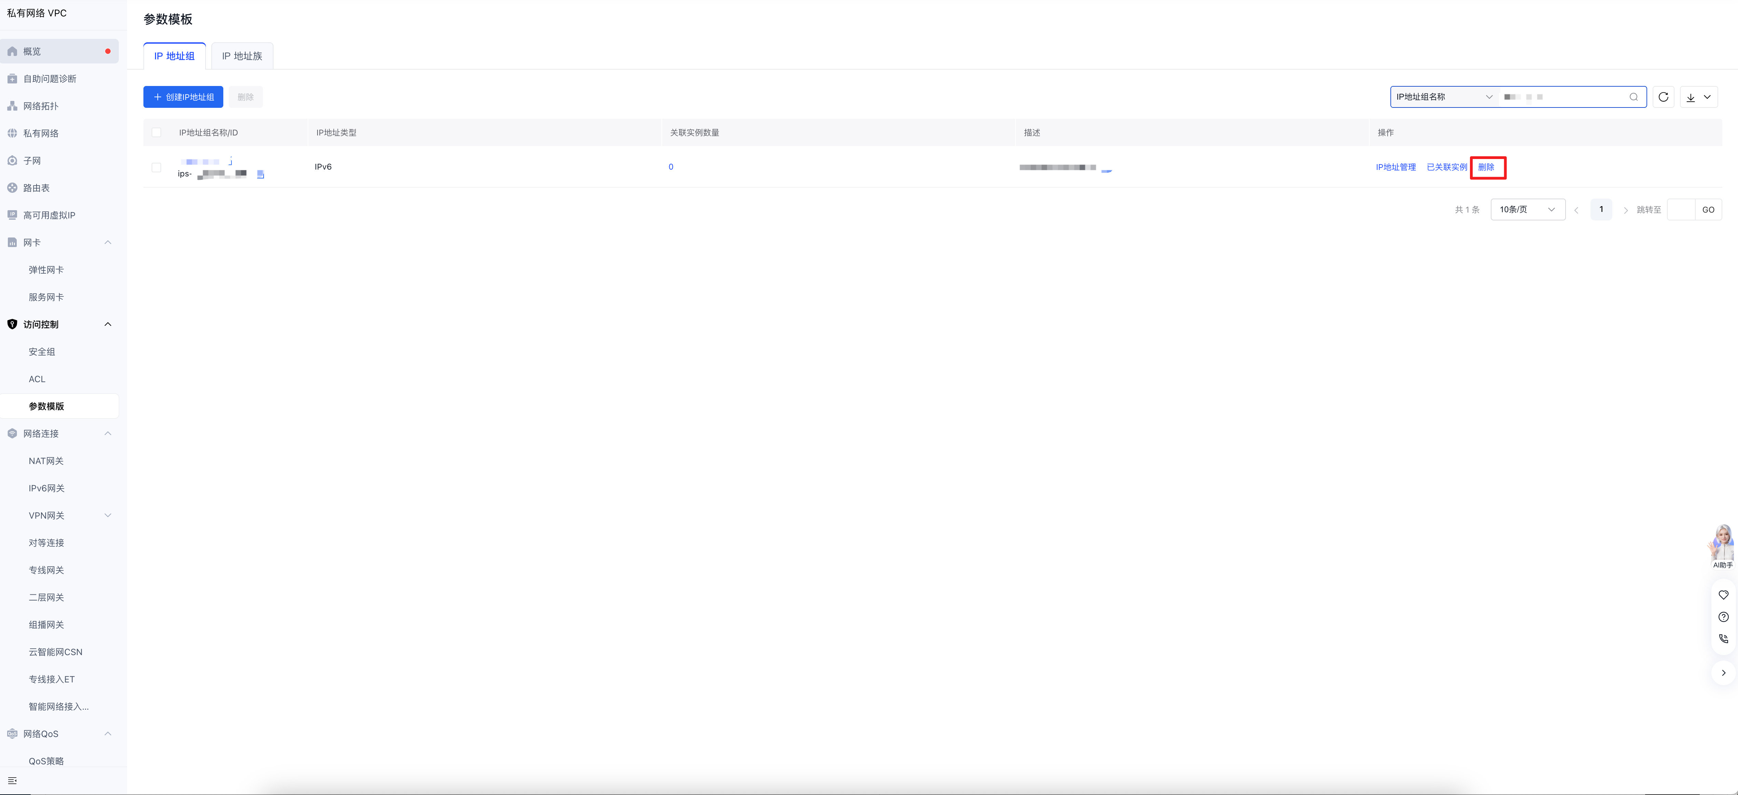Image resolution: width=1738 pixels, height=795 pixels.
Task: Go to previous page arrow
Action: point(1576,210)
